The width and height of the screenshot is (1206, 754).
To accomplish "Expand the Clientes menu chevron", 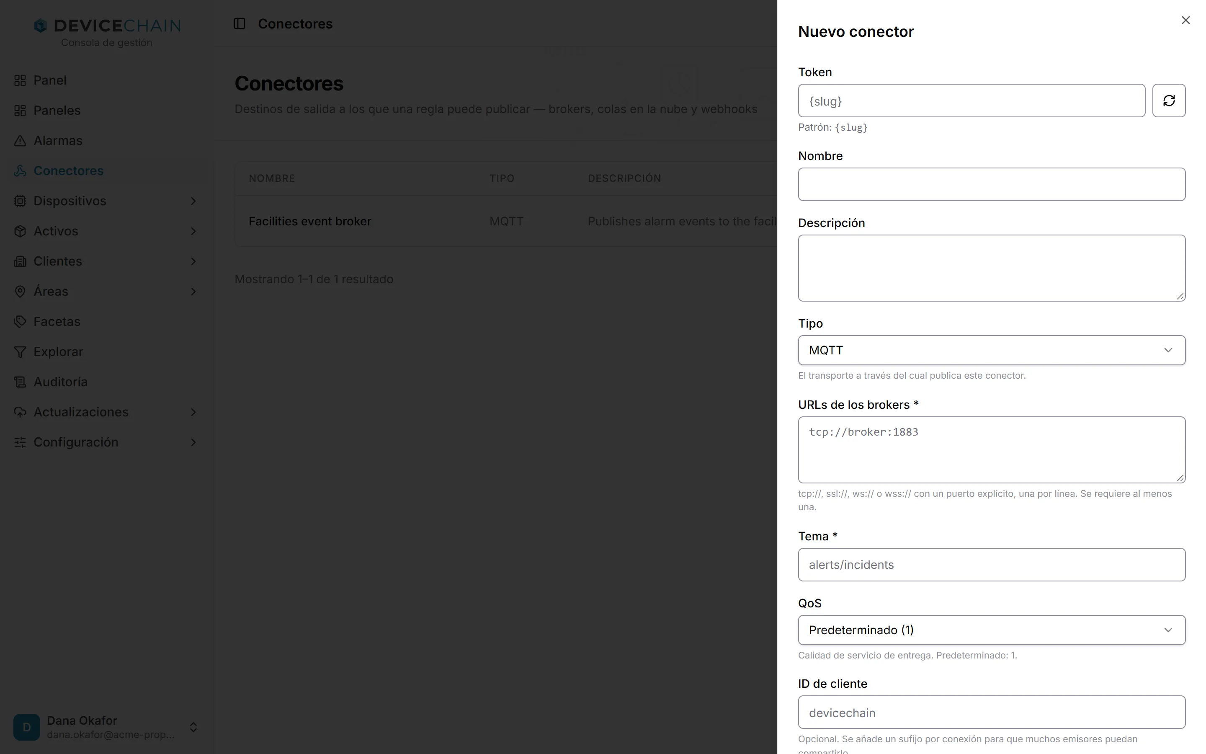I will coord(193,261).
